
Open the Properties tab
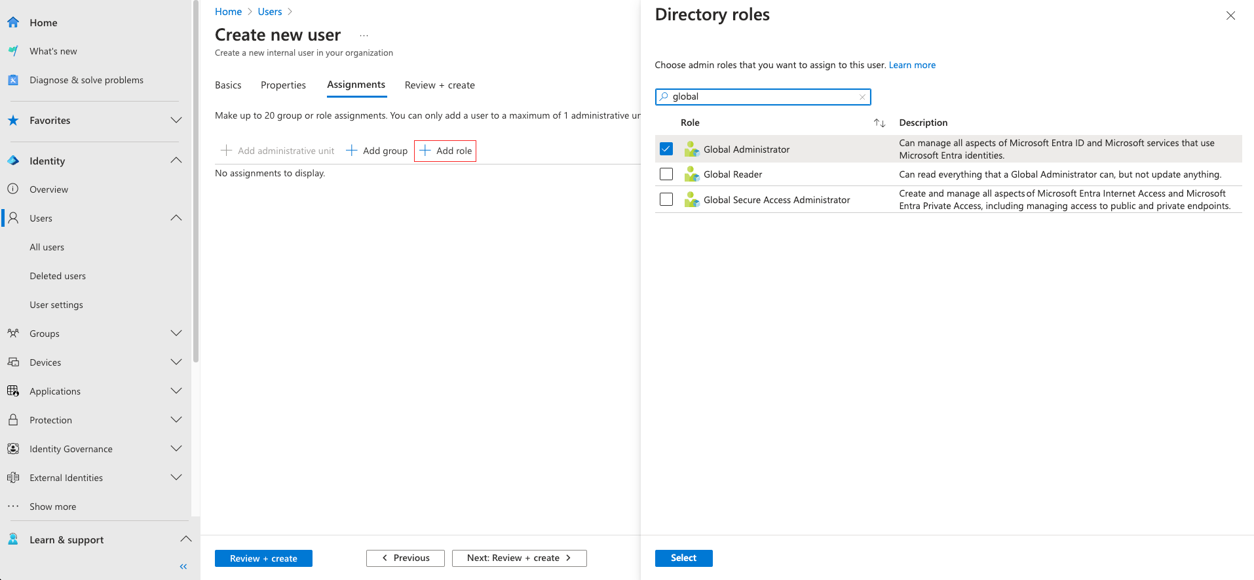click(283, 85)
